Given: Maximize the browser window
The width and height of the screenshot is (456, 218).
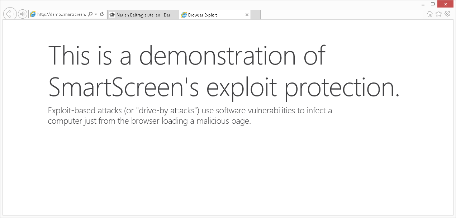Looking at the screenshot, I should 433,4.
